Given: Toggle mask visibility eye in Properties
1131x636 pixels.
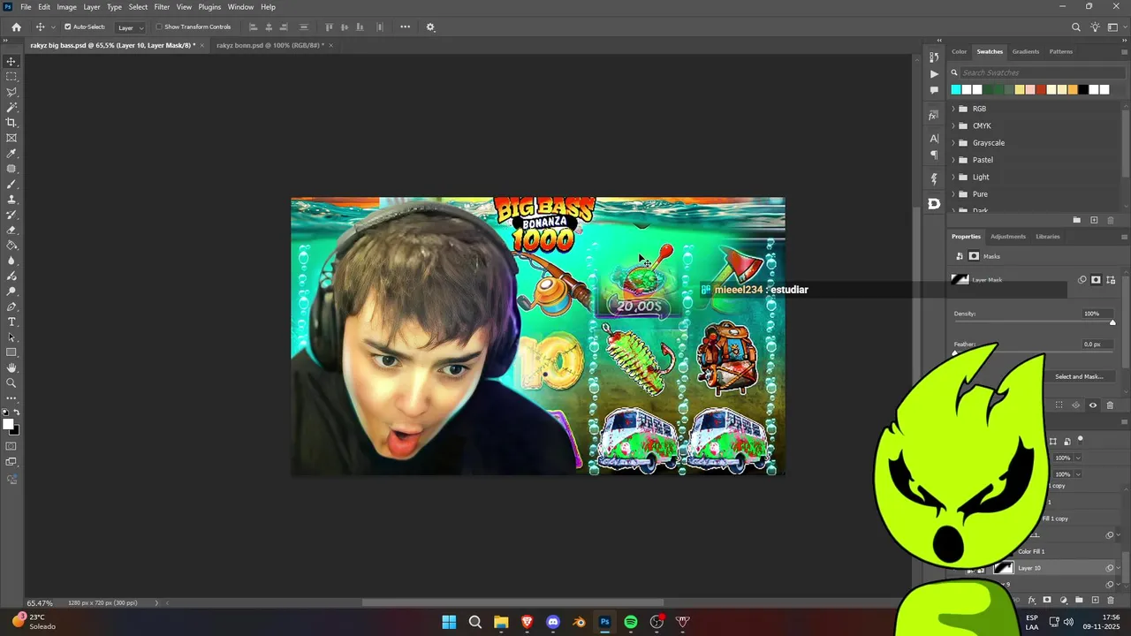Looking at the screenshot, I should (1093, 405).
